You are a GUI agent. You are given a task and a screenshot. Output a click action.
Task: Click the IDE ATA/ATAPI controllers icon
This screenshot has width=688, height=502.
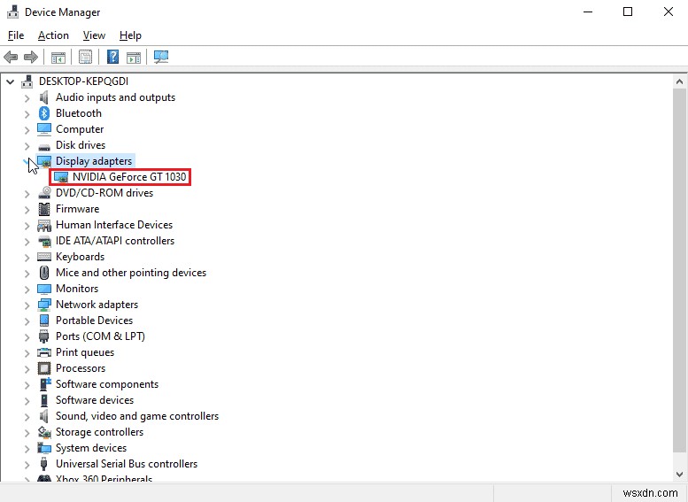point(44,242)
